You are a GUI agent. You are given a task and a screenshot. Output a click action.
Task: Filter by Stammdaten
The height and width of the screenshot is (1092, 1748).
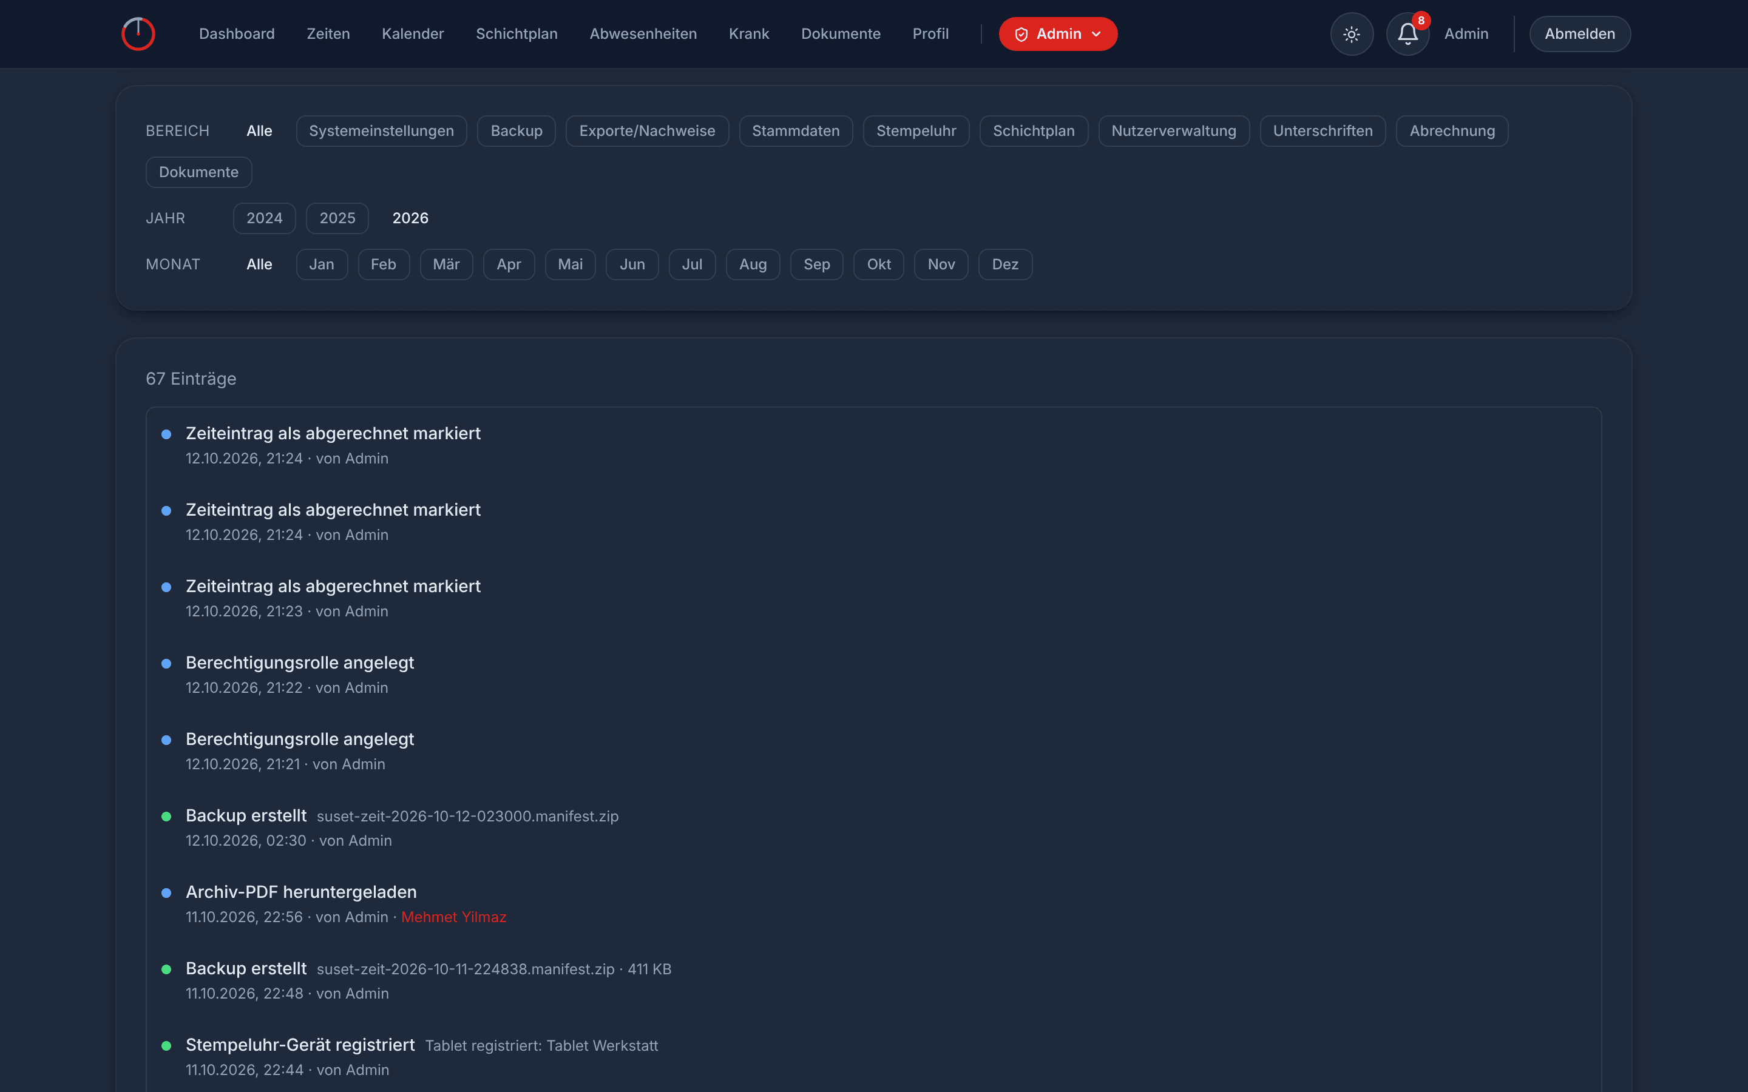pyautogui.click(x=796, y=130)
